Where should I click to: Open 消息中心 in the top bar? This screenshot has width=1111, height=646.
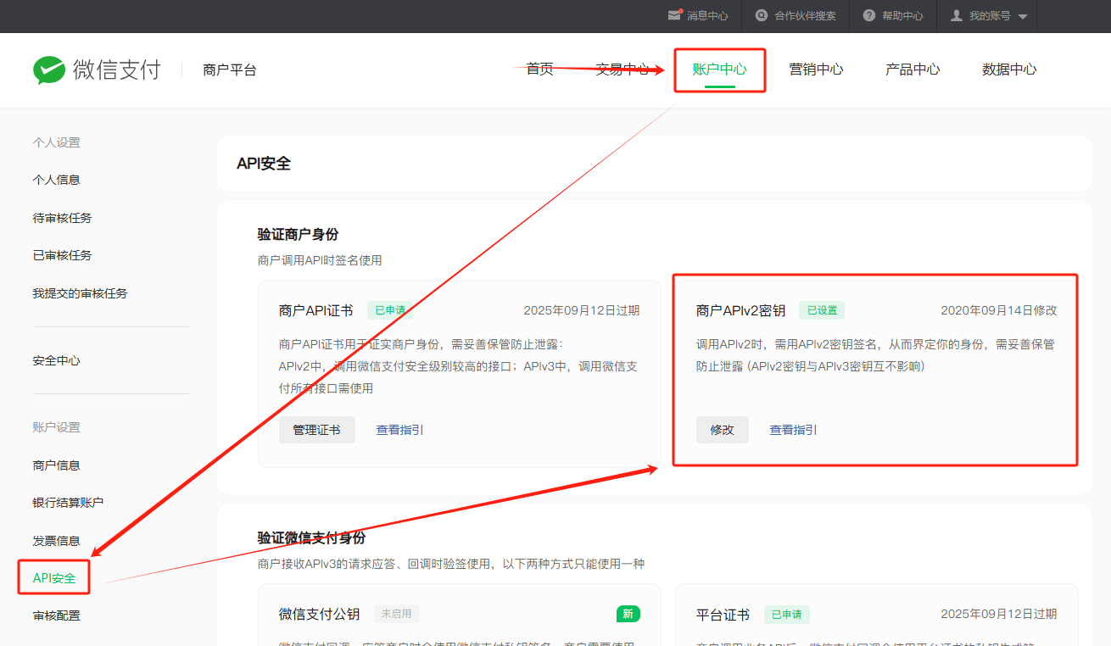[x=707, y=16]
